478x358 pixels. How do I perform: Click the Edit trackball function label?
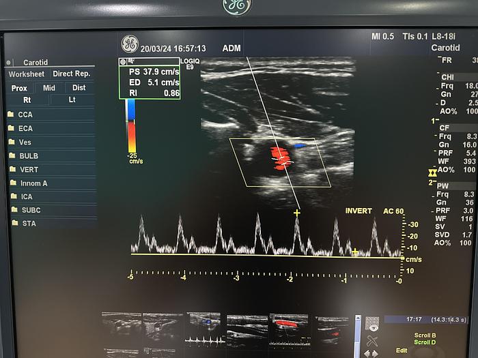[x=402, y=350]
